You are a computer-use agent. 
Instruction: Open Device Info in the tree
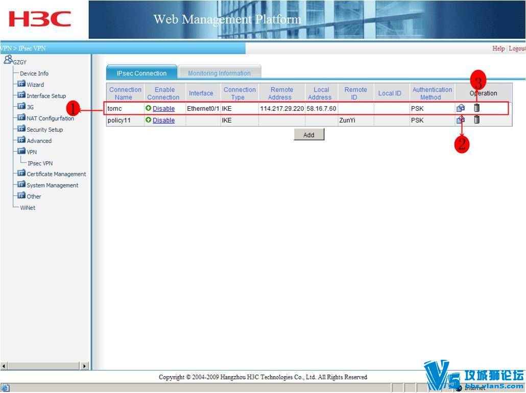coord(34,73)
